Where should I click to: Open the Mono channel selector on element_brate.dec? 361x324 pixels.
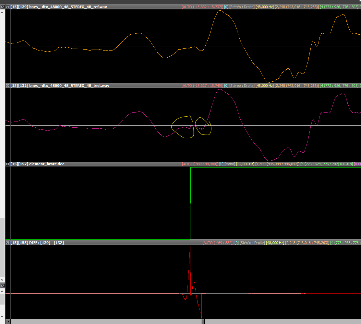click(x=230, y=164)
